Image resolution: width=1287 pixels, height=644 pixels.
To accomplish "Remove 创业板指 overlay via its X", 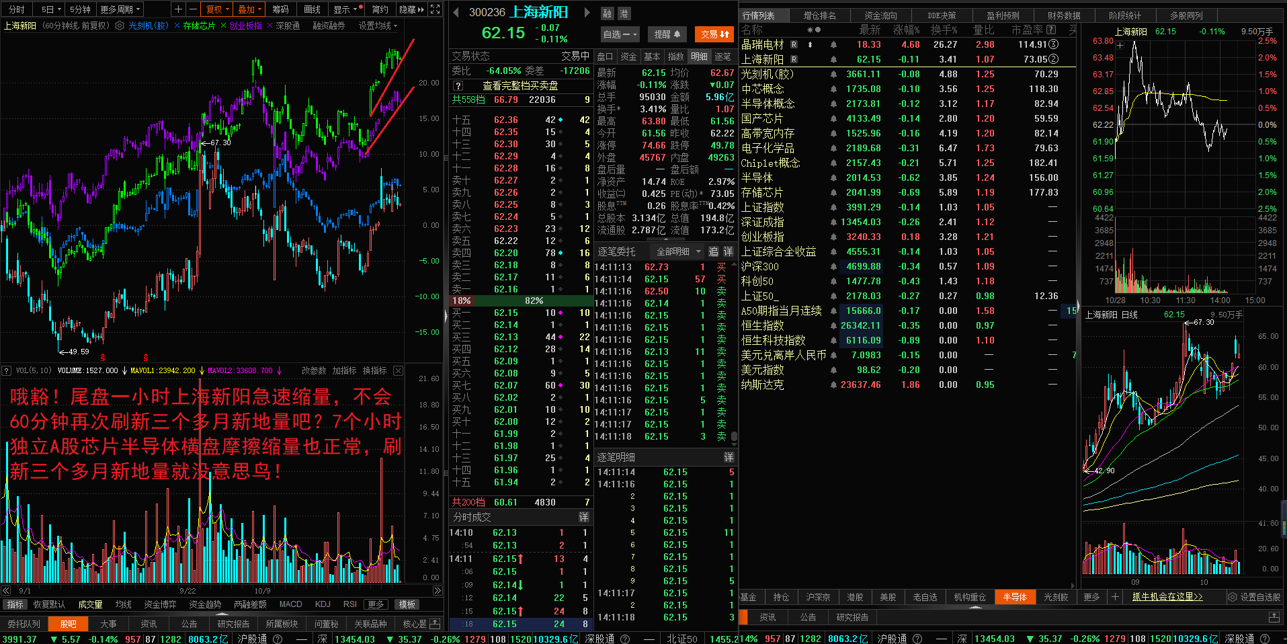I will click(x=269, y=26).
